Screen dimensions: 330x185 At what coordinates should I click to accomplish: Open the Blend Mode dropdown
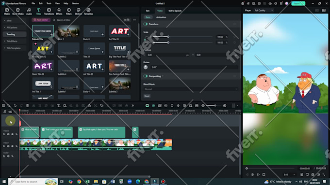pos(191,89)
